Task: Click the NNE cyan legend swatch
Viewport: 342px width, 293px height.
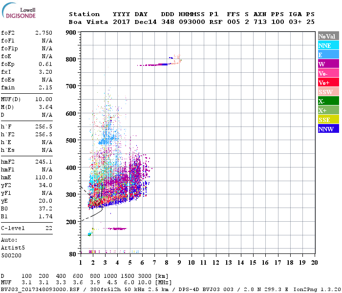Action: [x=328, y=45]
